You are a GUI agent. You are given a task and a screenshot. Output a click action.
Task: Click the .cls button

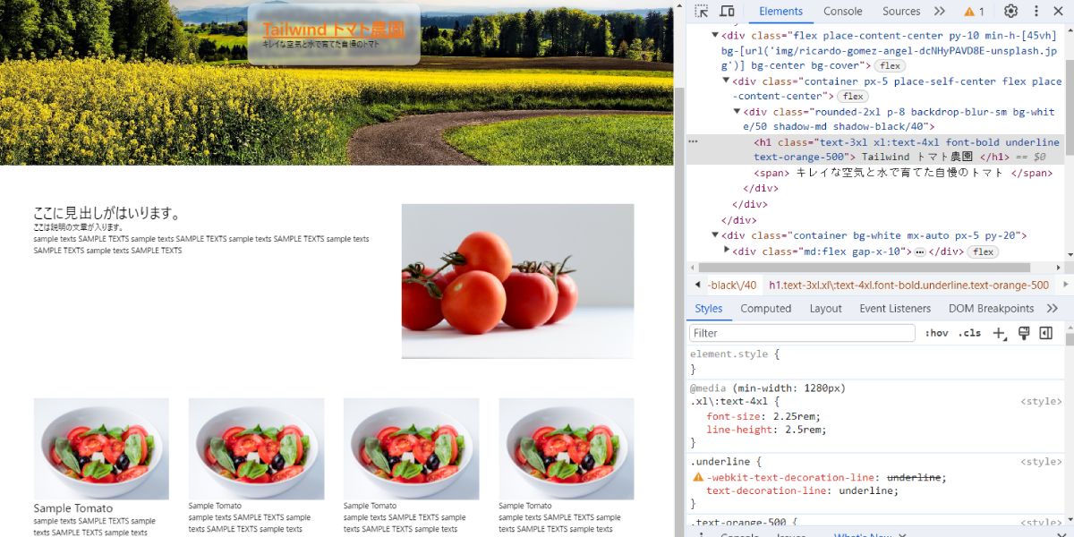pos(969,333)
